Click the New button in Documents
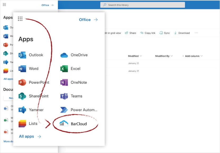This screenshot has height=153, width=220. point(8,98)
